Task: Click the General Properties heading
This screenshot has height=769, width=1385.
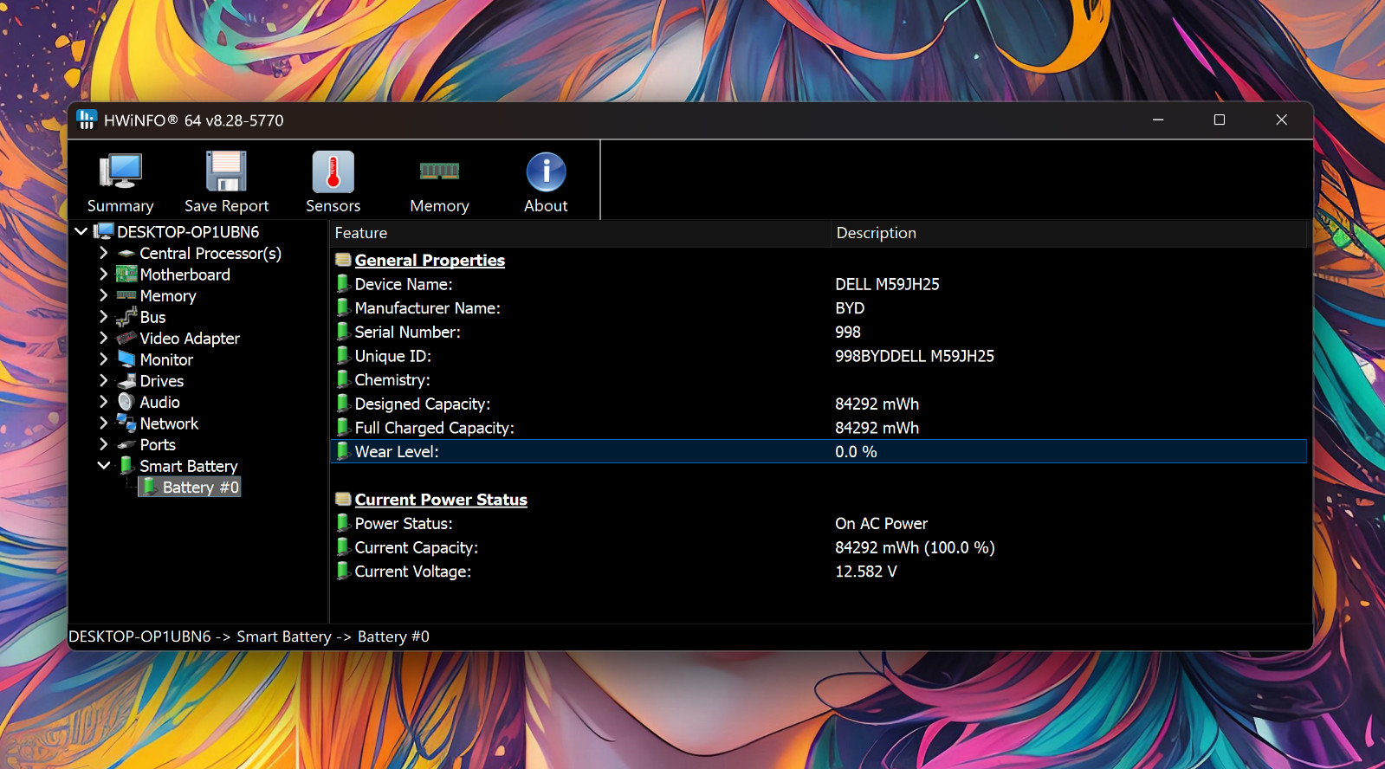Action: [x=430, y=260]
